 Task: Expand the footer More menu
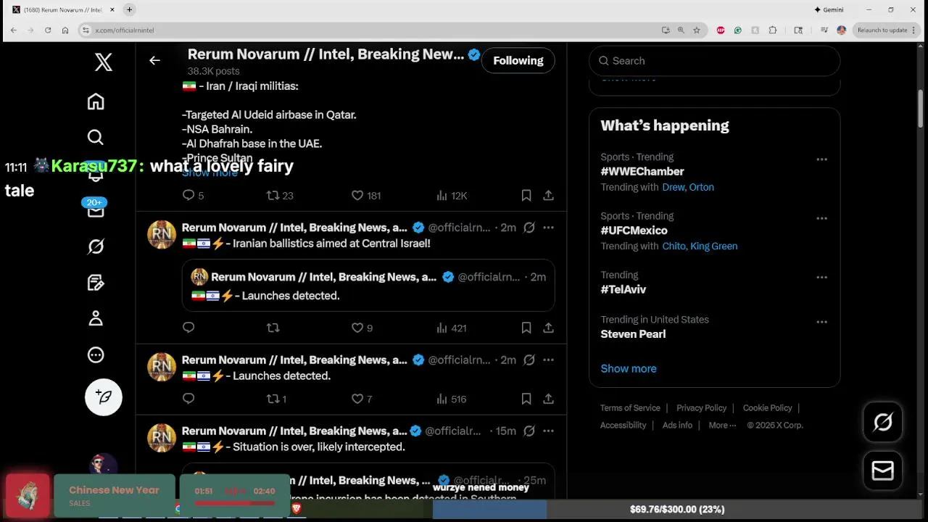[x=722, y=426]
